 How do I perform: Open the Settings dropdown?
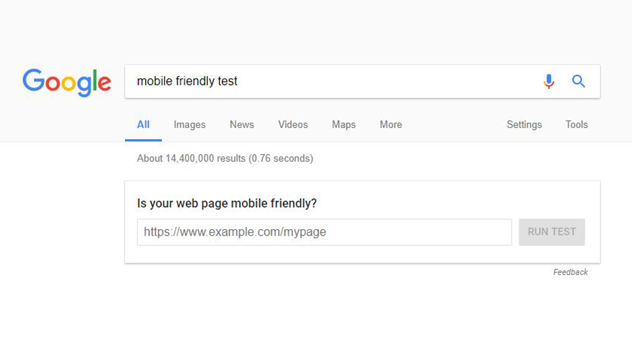point(524,125)
